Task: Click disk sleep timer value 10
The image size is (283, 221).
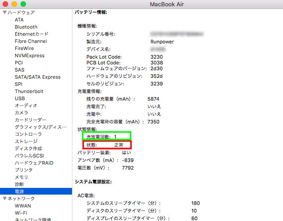Action: [x=194, y=211]
